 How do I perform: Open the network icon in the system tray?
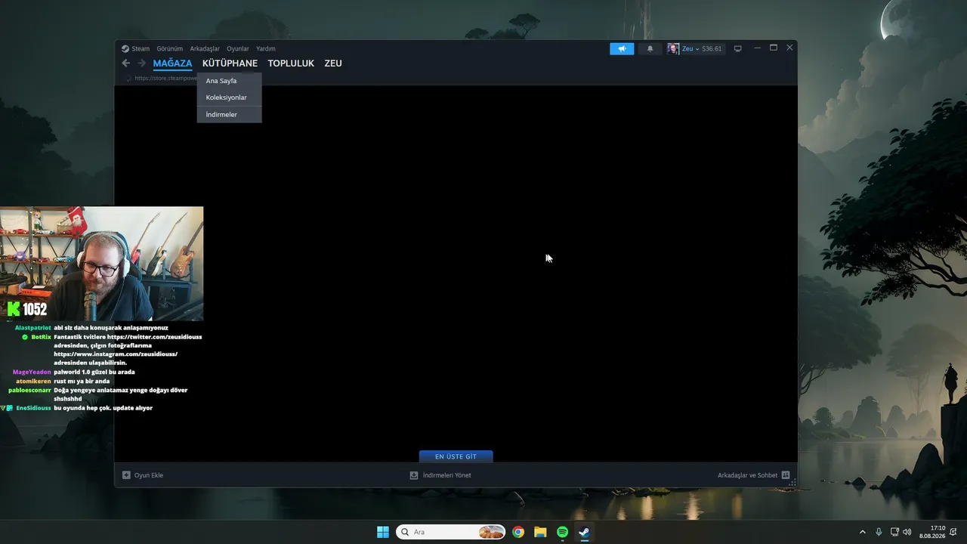point(894,532)
